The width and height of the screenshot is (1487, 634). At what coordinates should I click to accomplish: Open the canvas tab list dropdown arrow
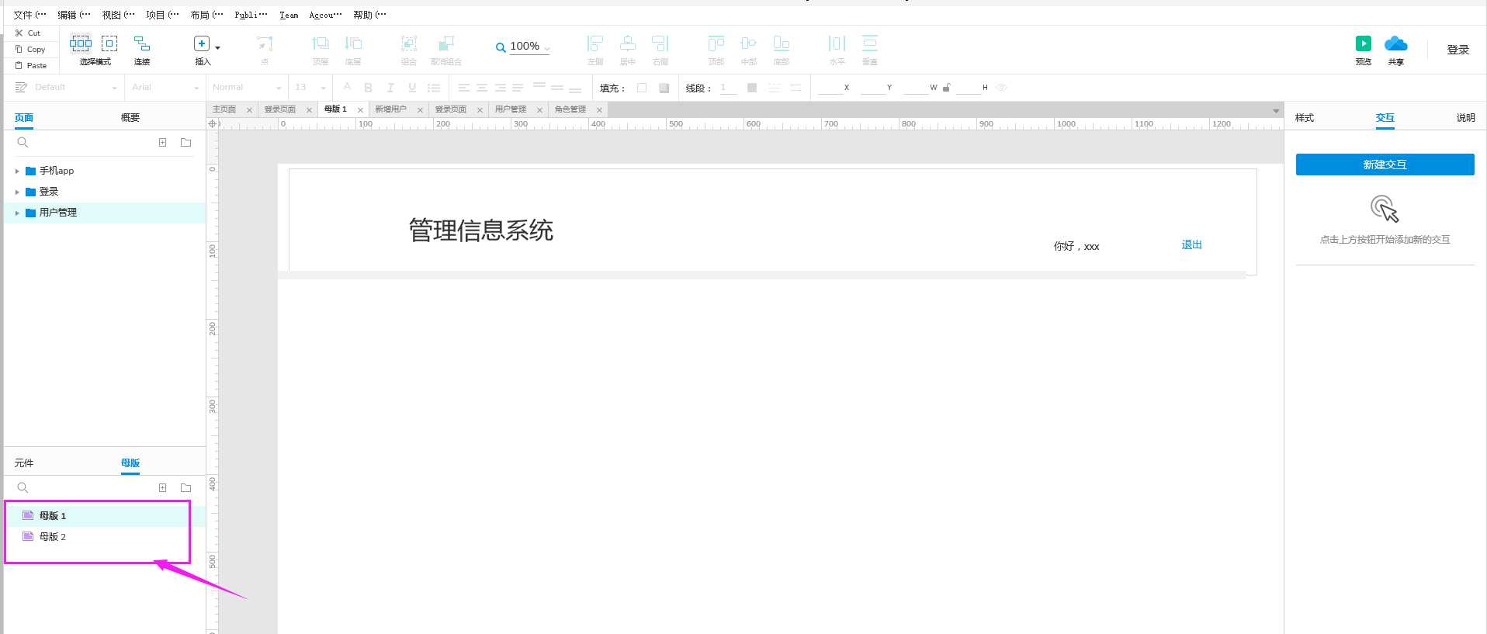pyautogui.click(x=1275, y=111)
